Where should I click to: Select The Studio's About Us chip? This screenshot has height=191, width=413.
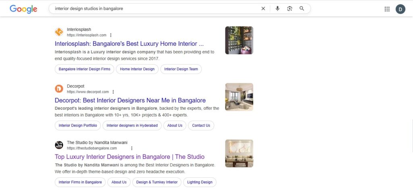click(119, 182)
